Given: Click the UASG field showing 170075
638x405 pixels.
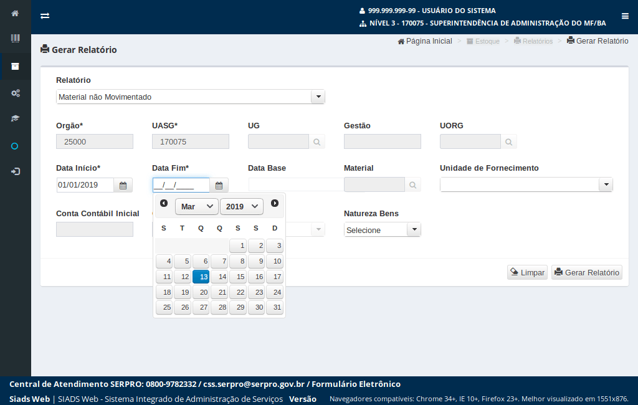Looking at the screenshot, I should point(191,141).
